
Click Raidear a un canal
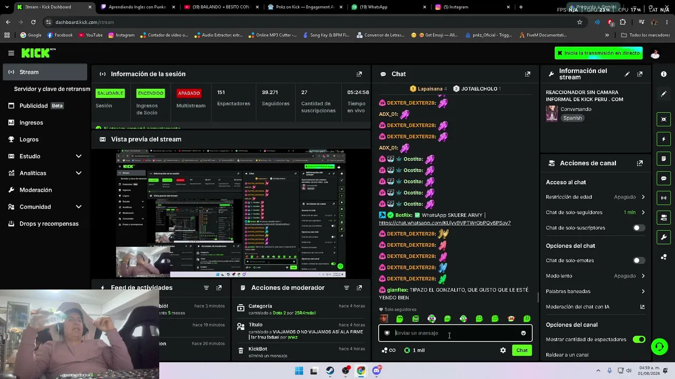567,355
